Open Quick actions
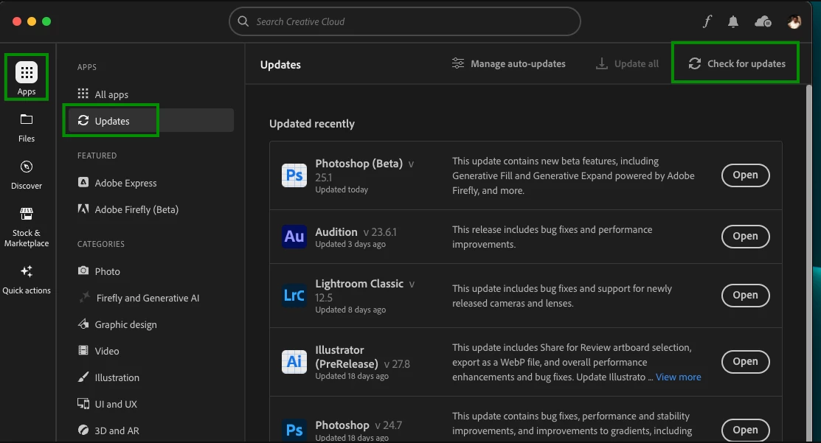 [x=26, y=279]
